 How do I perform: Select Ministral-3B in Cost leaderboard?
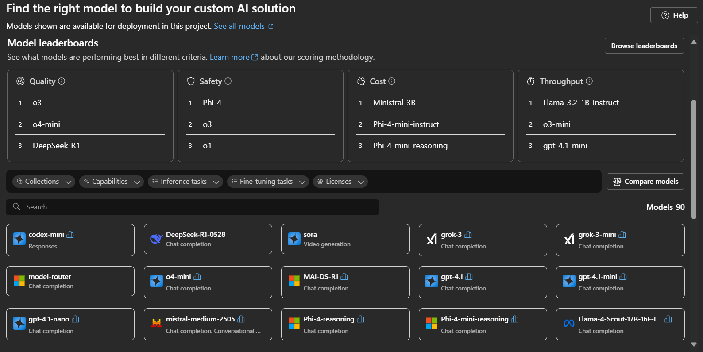[394, 103]
